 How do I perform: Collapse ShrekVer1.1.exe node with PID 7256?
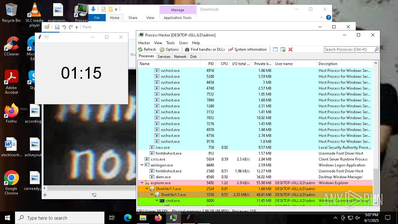tap(152, 195)
